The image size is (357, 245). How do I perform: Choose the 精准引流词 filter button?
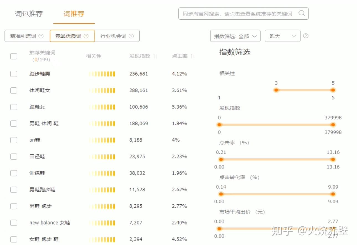pos(27,36)
